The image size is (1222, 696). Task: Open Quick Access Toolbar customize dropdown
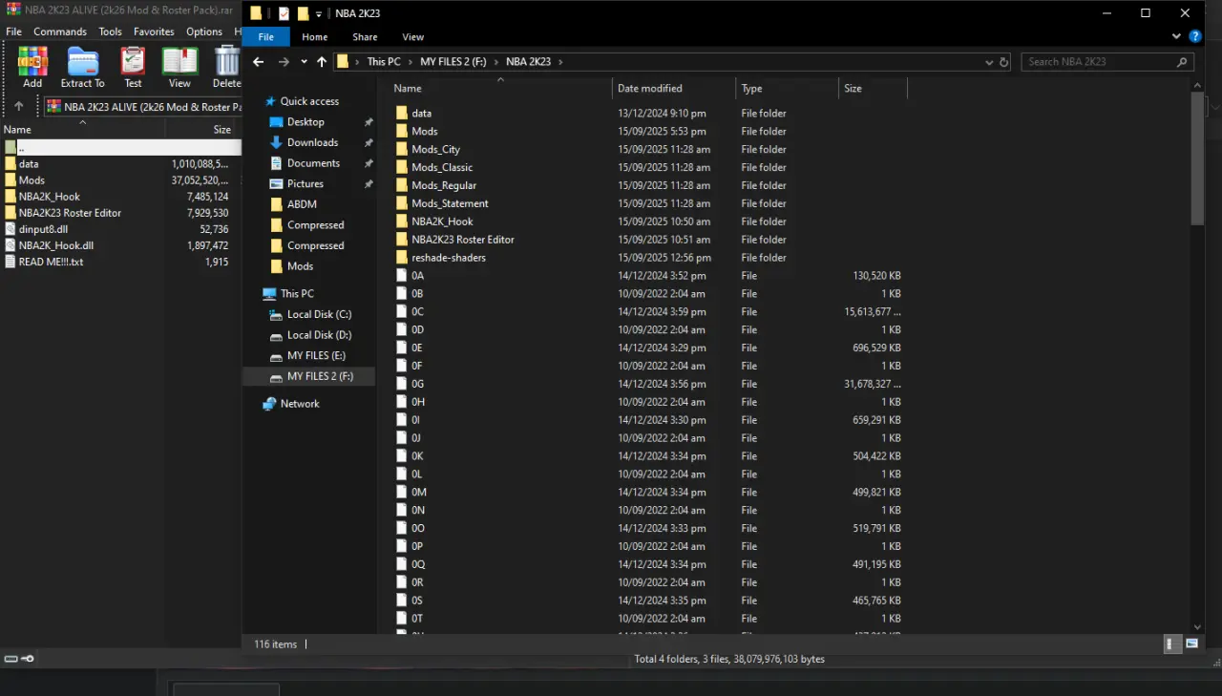(x=319, y=14)
